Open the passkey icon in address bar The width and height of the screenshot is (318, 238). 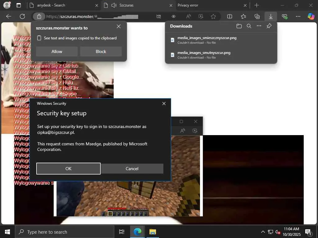click(174, 16)
